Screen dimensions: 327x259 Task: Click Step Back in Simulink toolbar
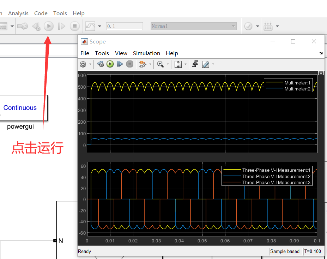(36, 26)
